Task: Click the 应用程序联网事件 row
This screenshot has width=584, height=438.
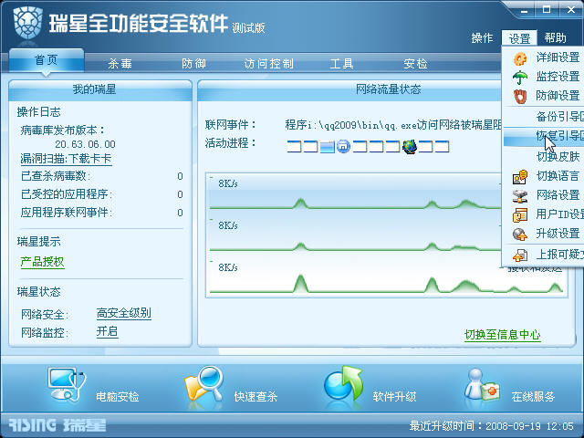Action: (x=101, y=213)
